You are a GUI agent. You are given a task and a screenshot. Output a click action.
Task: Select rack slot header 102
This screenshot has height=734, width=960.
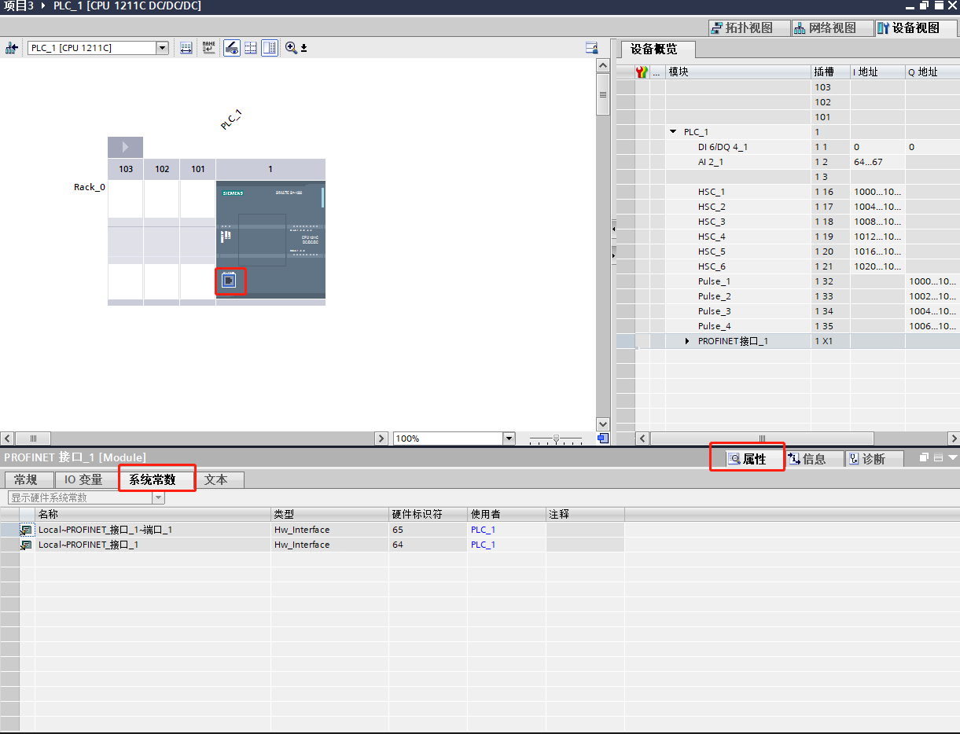(162, 169)
